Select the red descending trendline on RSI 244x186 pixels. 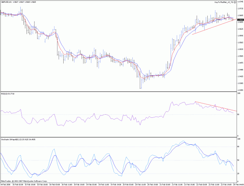pos(216,106)
